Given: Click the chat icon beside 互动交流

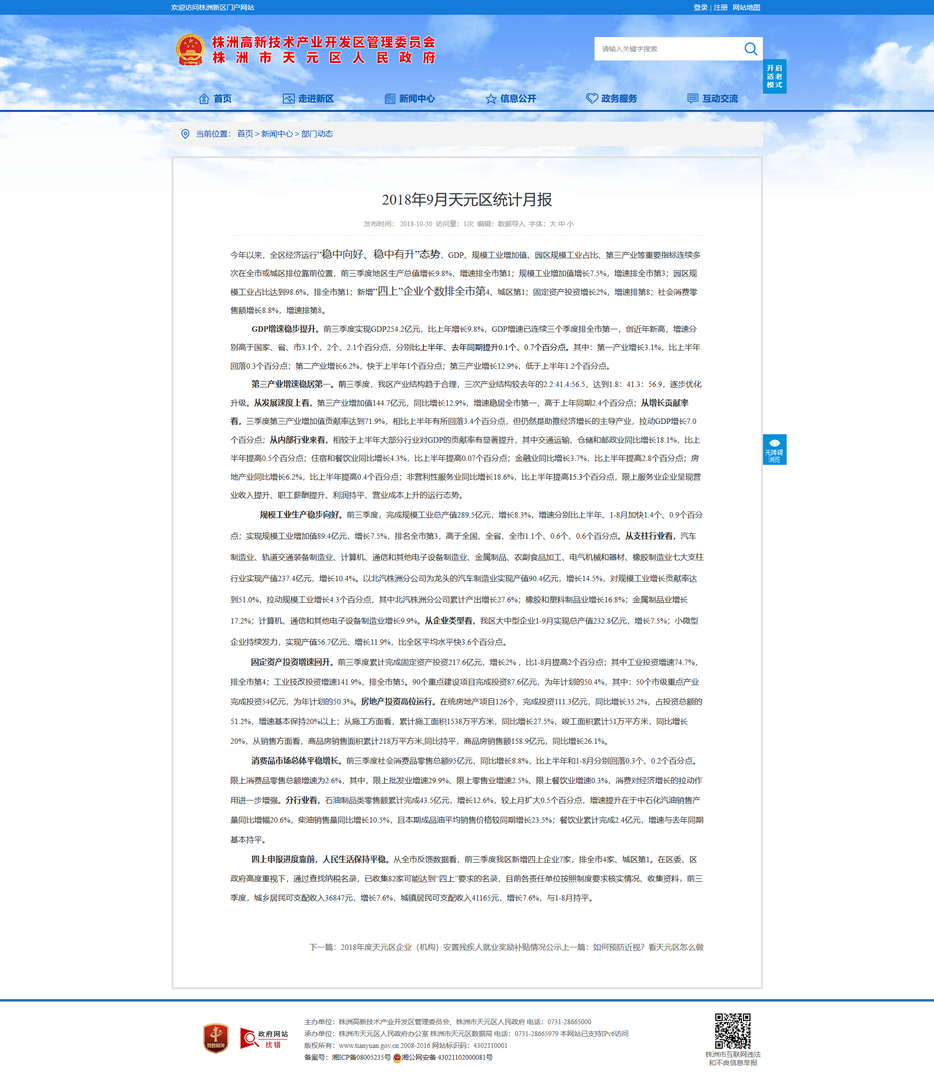Looking at the screenshot, I should click(x=692, y=99).
